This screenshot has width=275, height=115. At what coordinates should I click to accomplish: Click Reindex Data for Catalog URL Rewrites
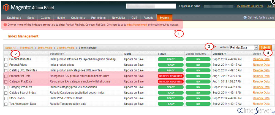click(261, 70)
